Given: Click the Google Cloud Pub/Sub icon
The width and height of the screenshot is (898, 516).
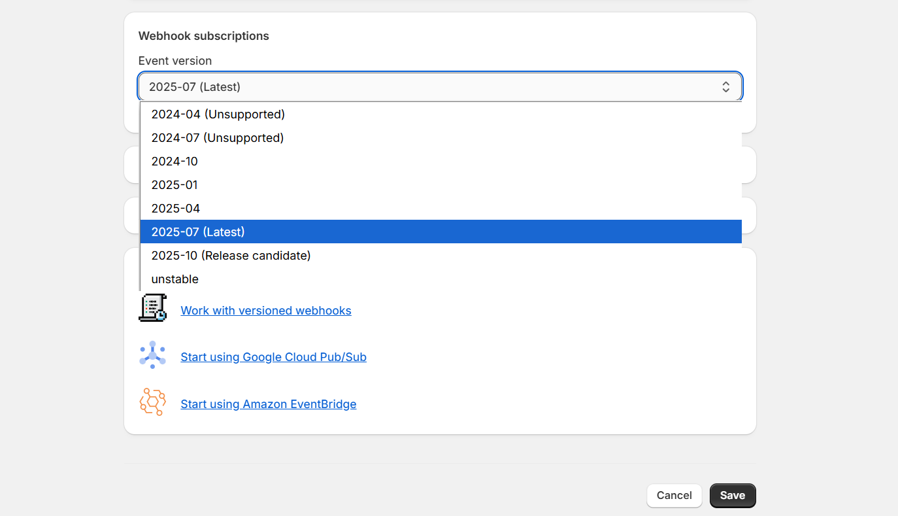Looking at the screenshot, I should pyautogui.click(x=152, y=355).
